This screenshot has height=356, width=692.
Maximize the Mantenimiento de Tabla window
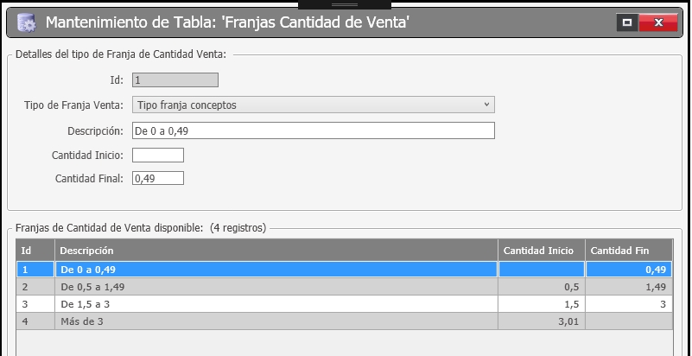(x=626, y=22)
